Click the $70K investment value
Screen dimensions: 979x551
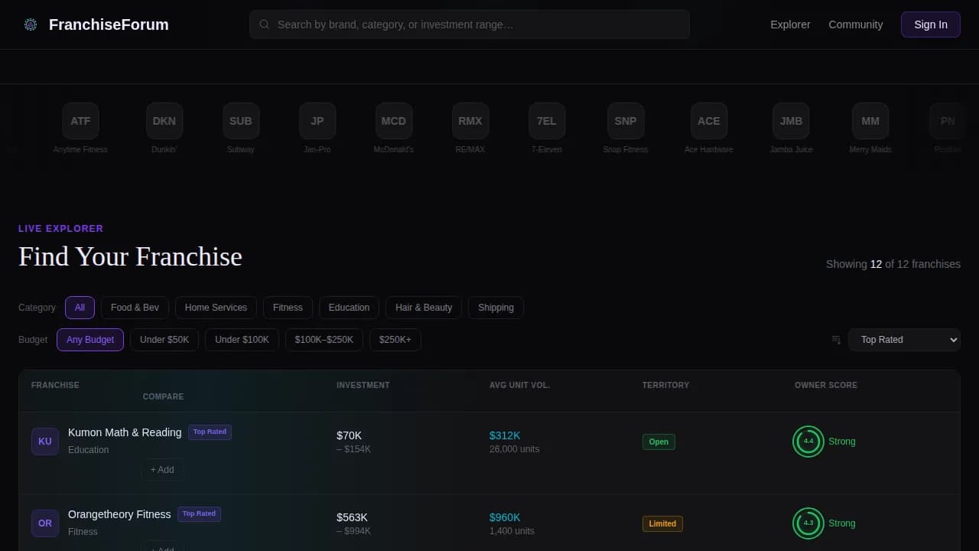pos(349,435)
